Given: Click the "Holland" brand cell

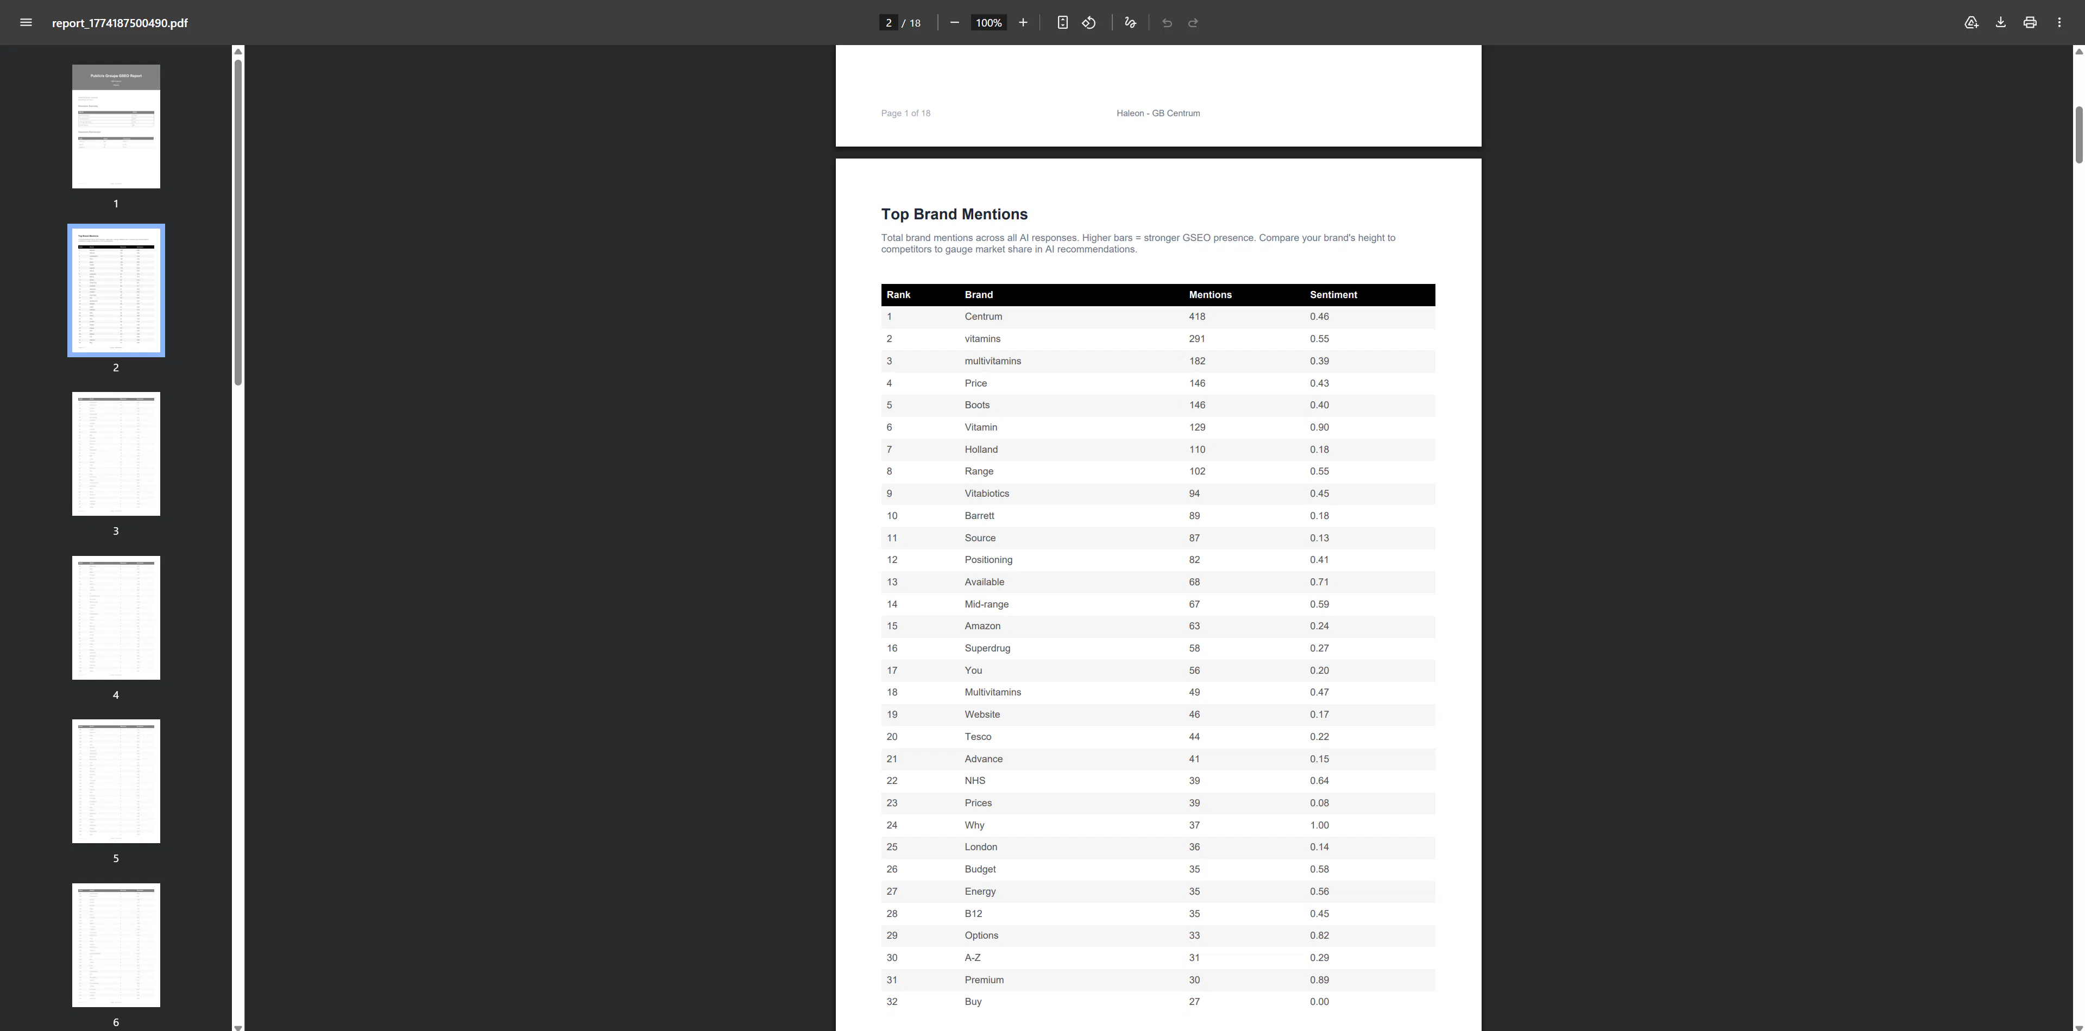Looking at the screenshot, I should click(981, 450).
